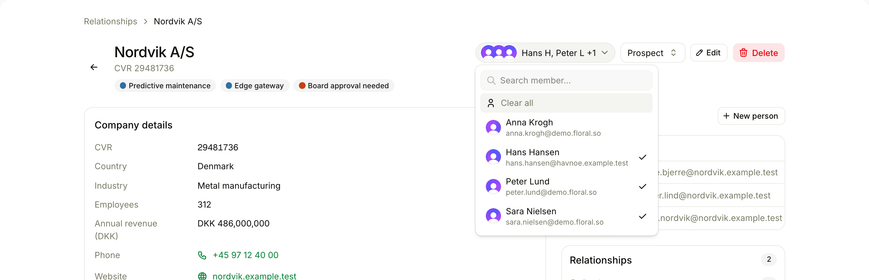The image size is (869, 280).
Task: Click the pencil icon on the Edit button
Action: tap(699, 53)
